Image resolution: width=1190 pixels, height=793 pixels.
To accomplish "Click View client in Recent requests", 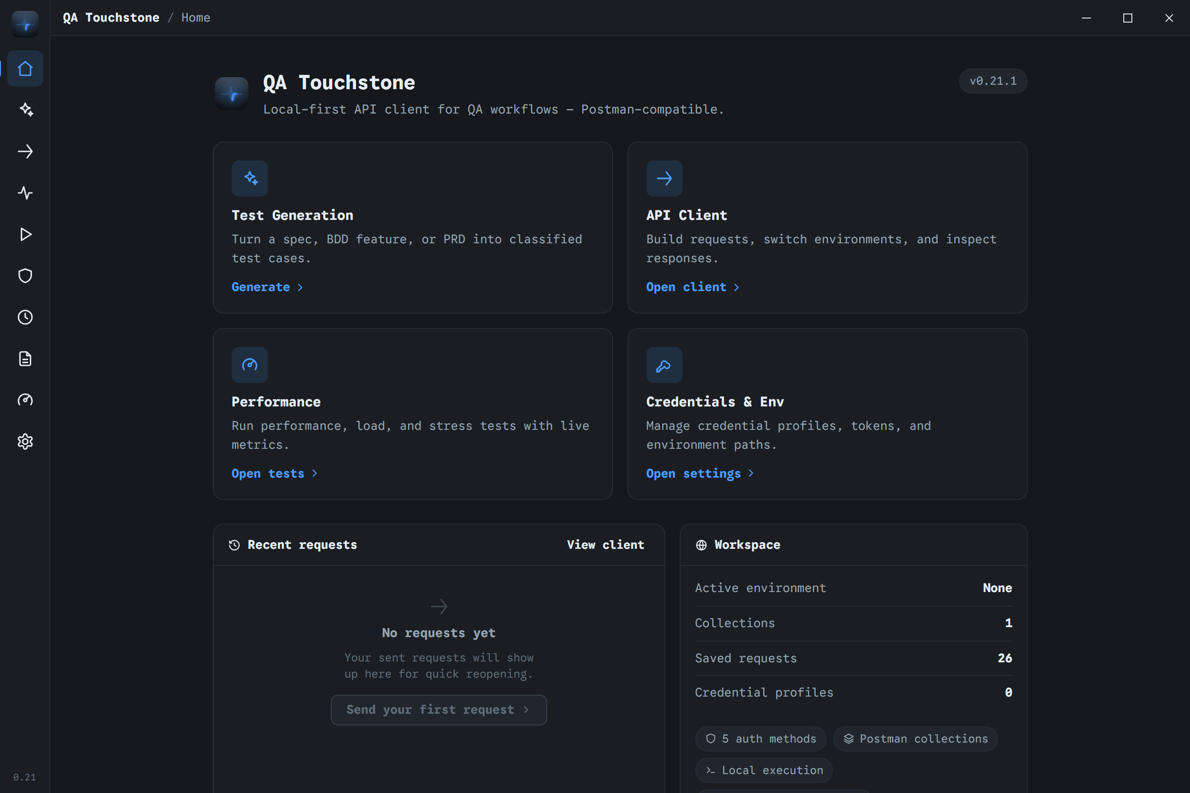I will point(605,545).
